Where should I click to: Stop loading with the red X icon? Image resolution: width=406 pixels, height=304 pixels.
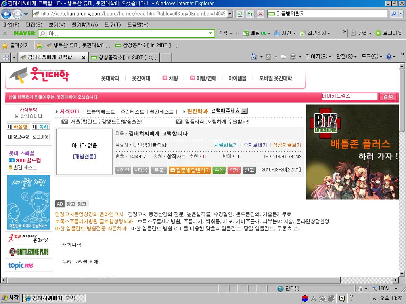(x=260, y=14)
